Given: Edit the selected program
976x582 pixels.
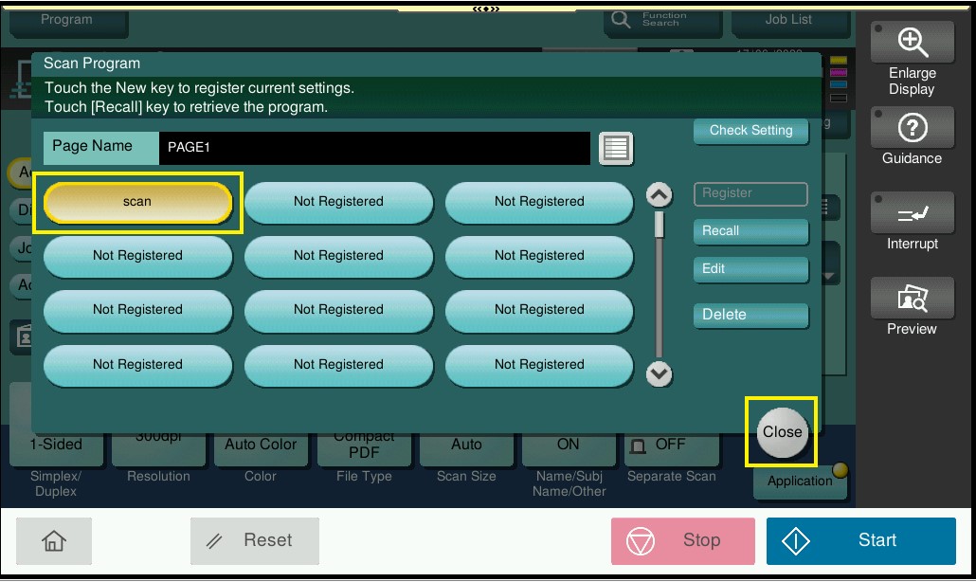Looking at the screenshot, I should (750, 269).
